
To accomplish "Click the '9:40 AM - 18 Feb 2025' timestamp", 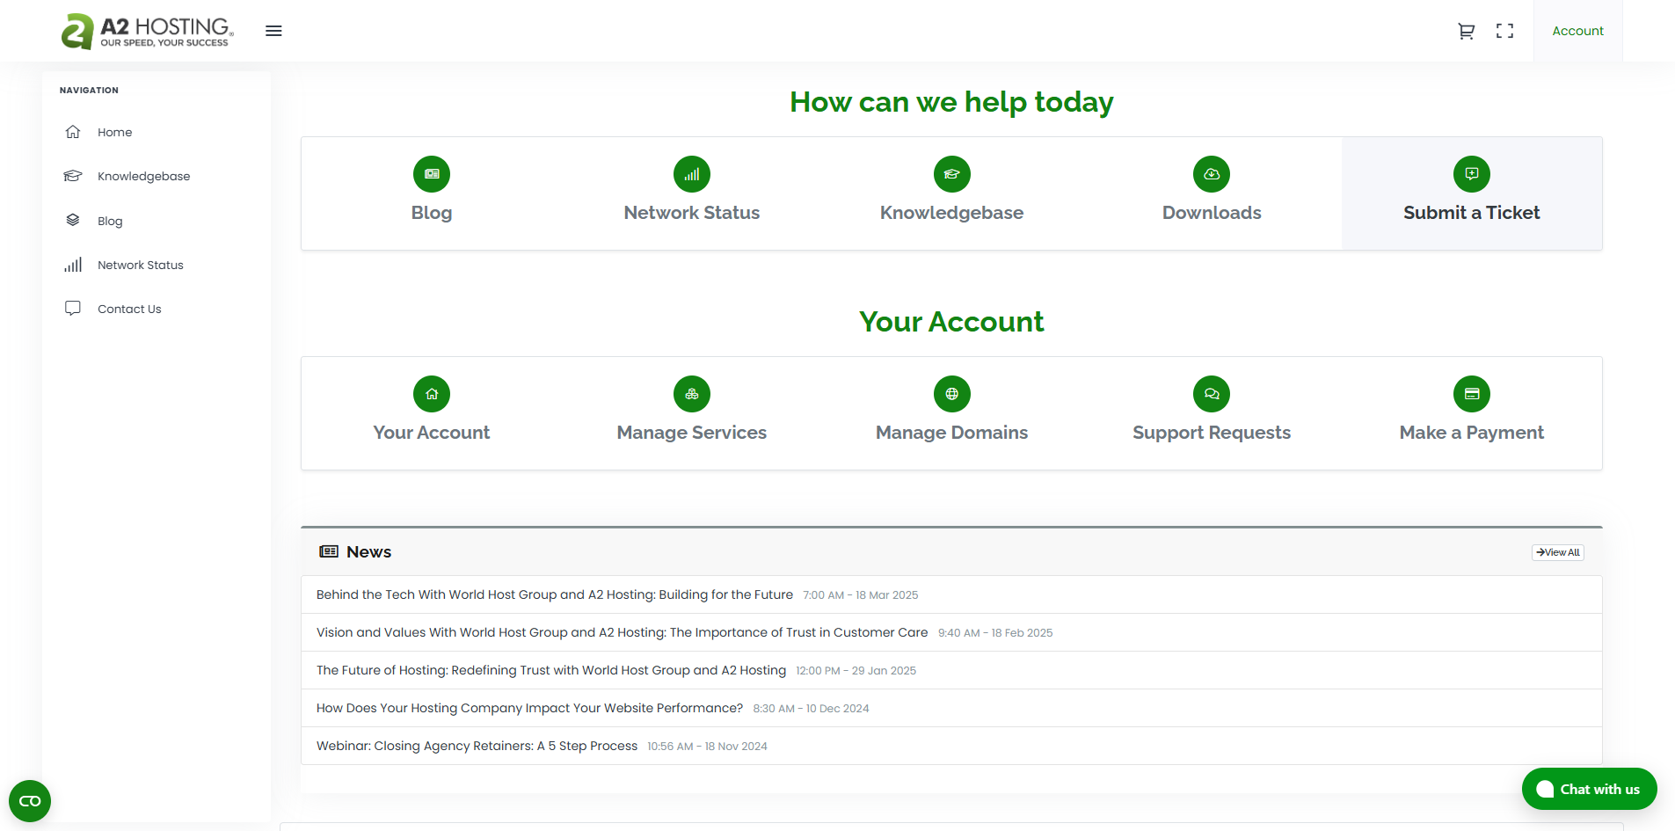I will (995, 633).
